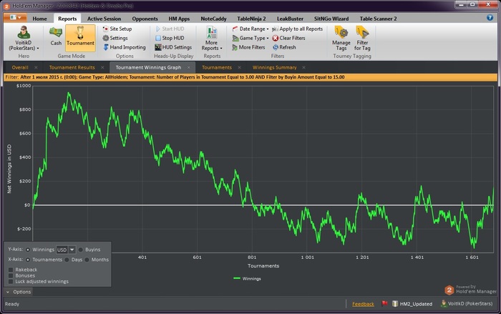
Task: Open Game Type filter dropdown
Action: [x=250, y=38]
